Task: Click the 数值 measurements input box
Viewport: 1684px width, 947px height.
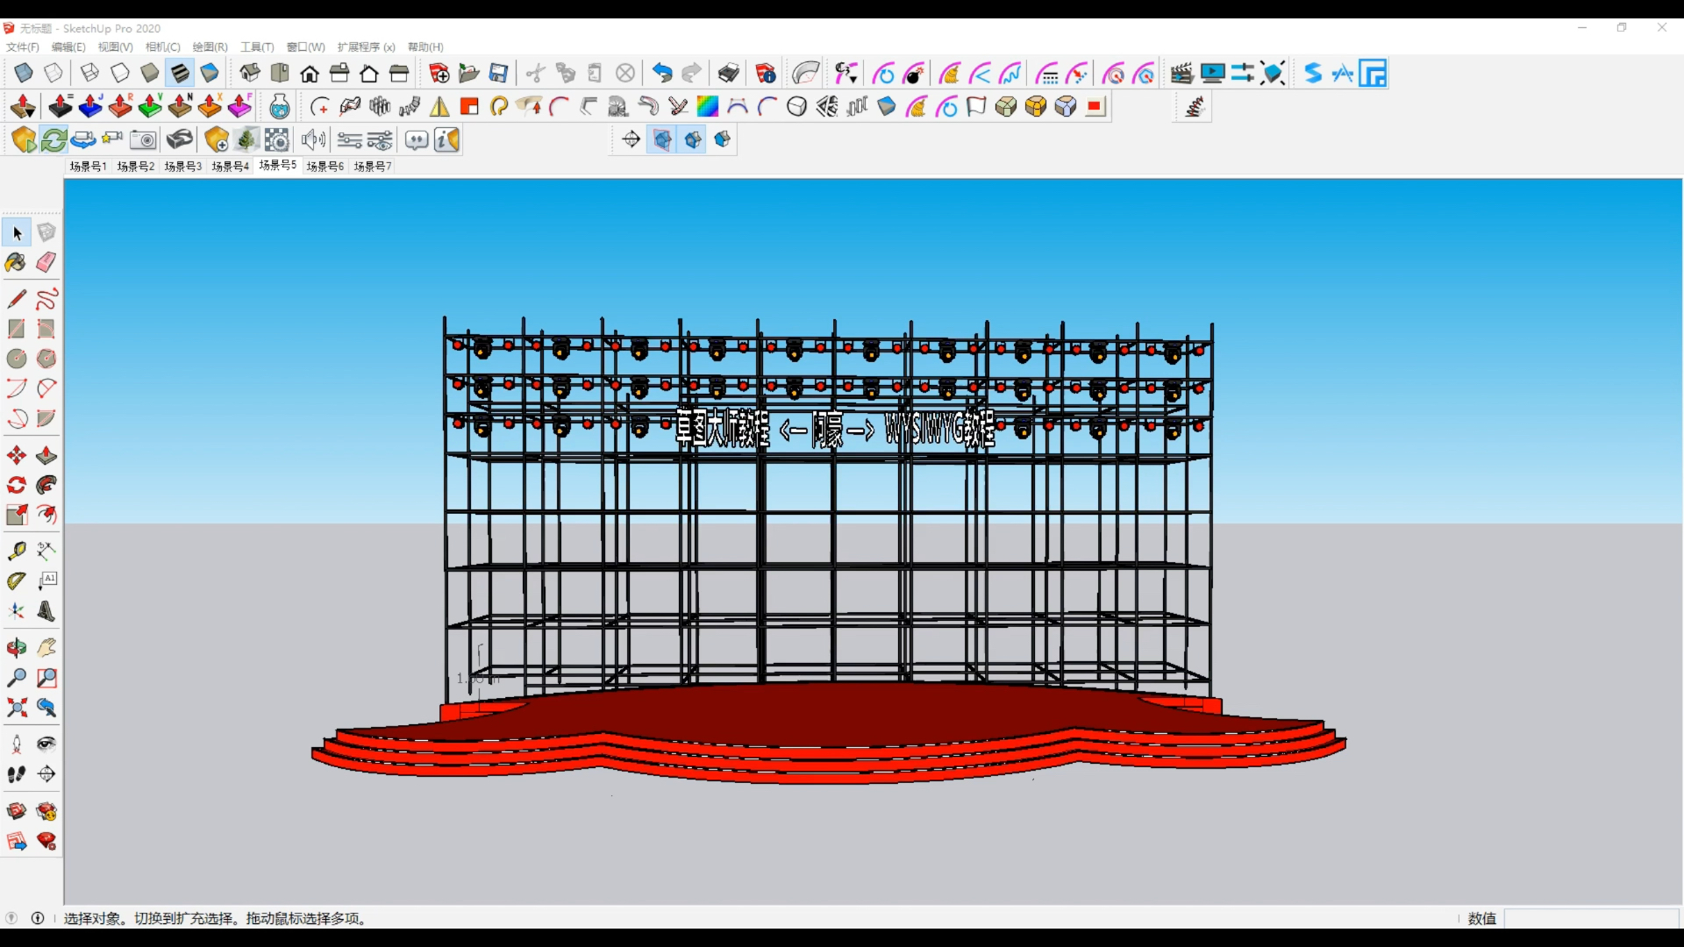Action: point(1590,918)
